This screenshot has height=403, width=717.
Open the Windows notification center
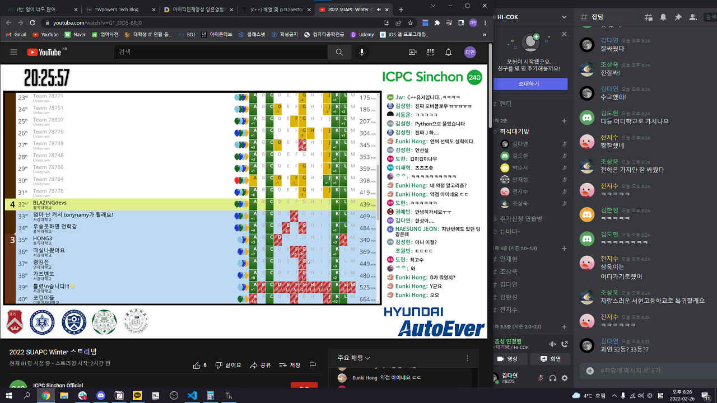click(x=705, y=396)
